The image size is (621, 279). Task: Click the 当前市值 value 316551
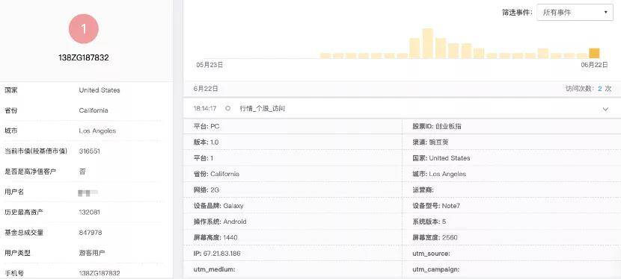[x=89, y=151]
